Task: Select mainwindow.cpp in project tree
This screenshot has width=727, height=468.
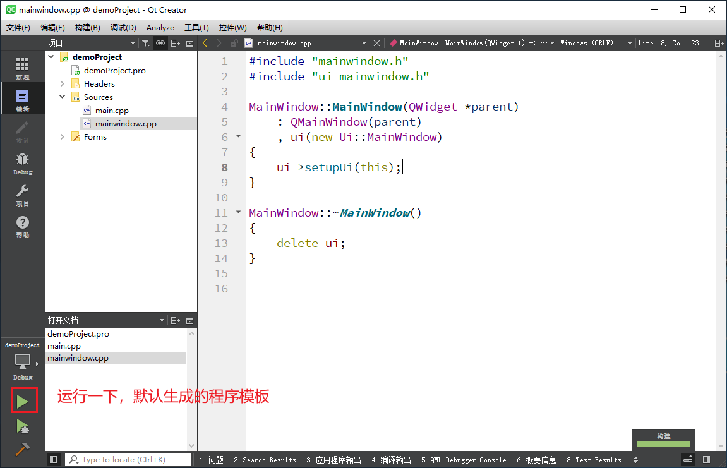Action: [x=126, y=123]
